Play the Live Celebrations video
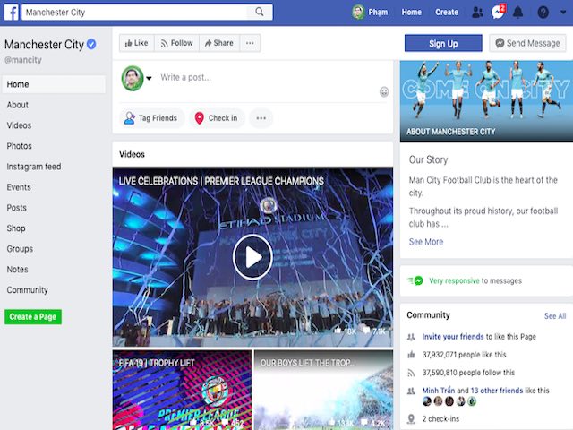The height and width of the screenshot is (430, 573). (252, 257)
